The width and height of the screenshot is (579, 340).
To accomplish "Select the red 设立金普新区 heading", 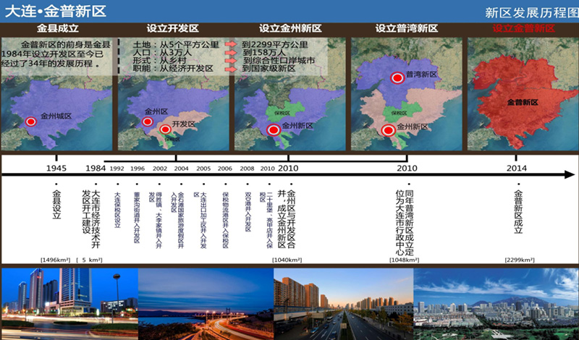I will click(x=523, y=28).
